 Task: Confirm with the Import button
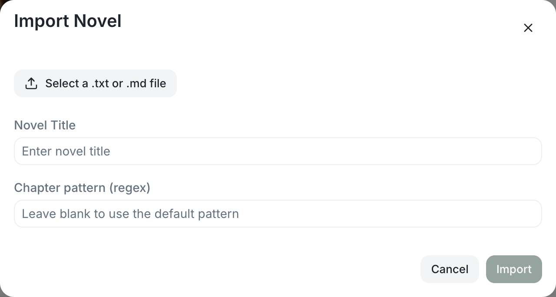click(x=514, y=269)
